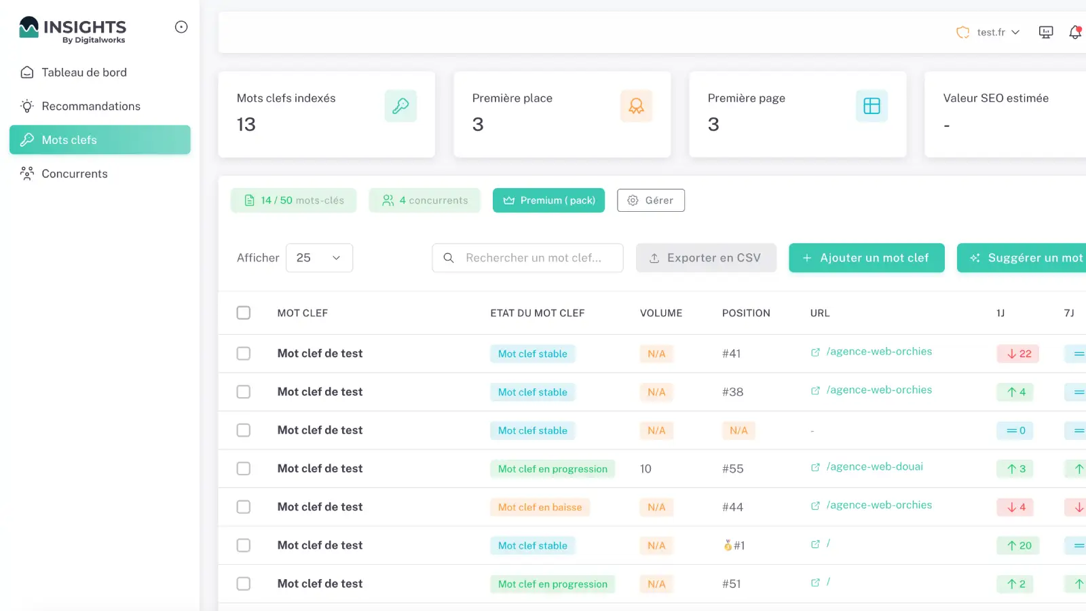The image size is (1086, 611).
Task: Click the circular toggle next to the INSIGHTS logo
Action: coord(181,26)
